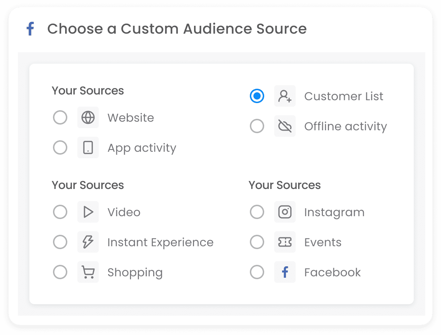Click the Video label text
Image resolution: width=441 pixels, height=335 pixels.
pos(124,212)
